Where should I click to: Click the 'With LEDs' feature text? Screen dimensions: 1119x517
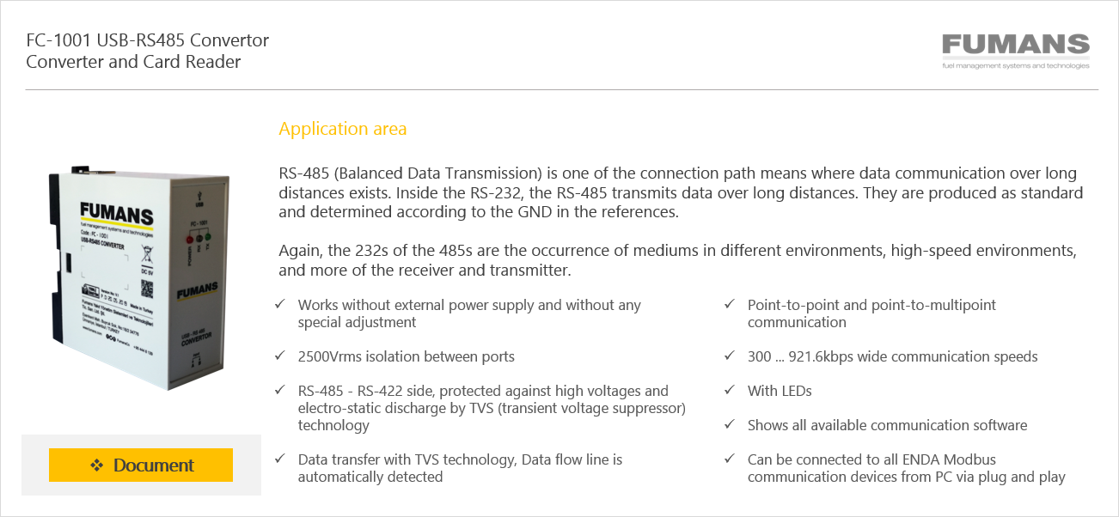tap(780, 391)
